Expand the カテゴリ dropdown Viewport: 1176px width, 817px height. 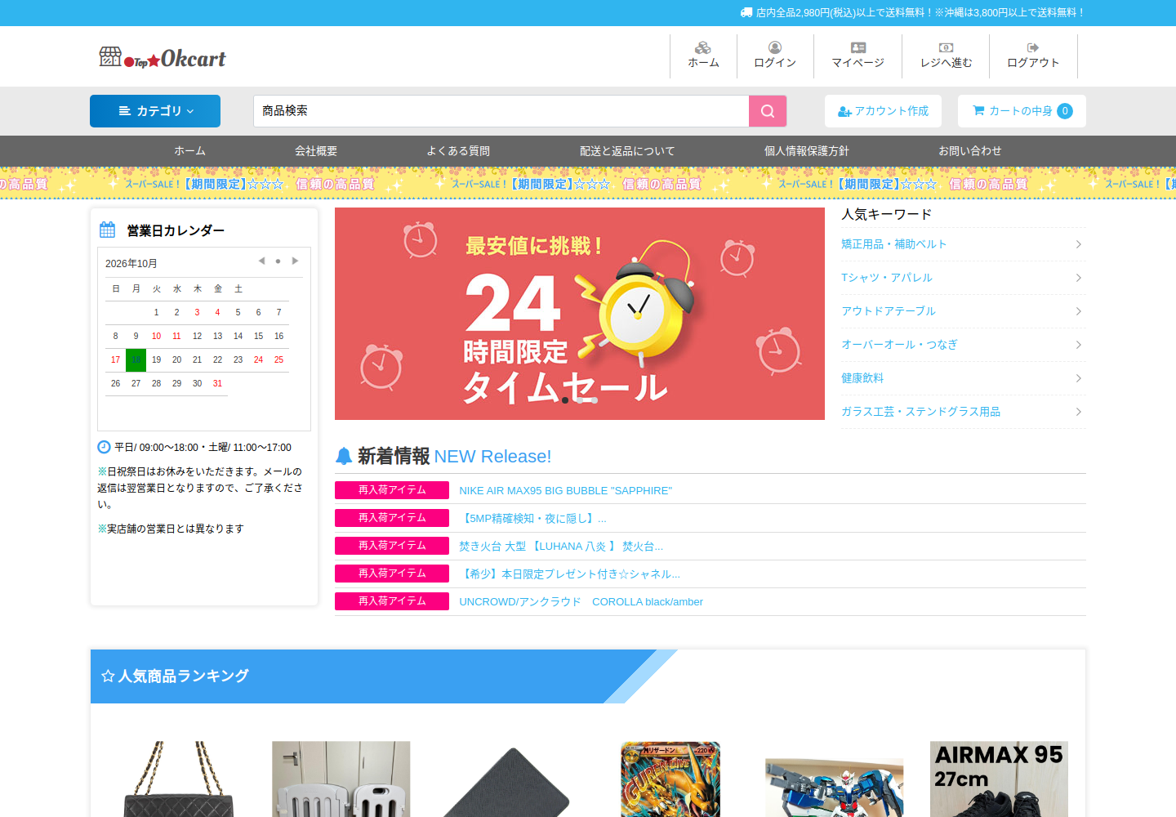[x=155, y=111]
